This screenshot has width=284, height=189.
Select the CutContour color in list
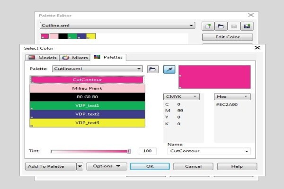[87, 80]
